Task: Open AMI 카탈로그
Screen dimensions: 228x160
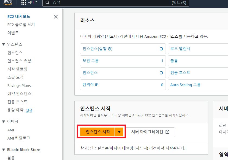Action: [19, 138]
